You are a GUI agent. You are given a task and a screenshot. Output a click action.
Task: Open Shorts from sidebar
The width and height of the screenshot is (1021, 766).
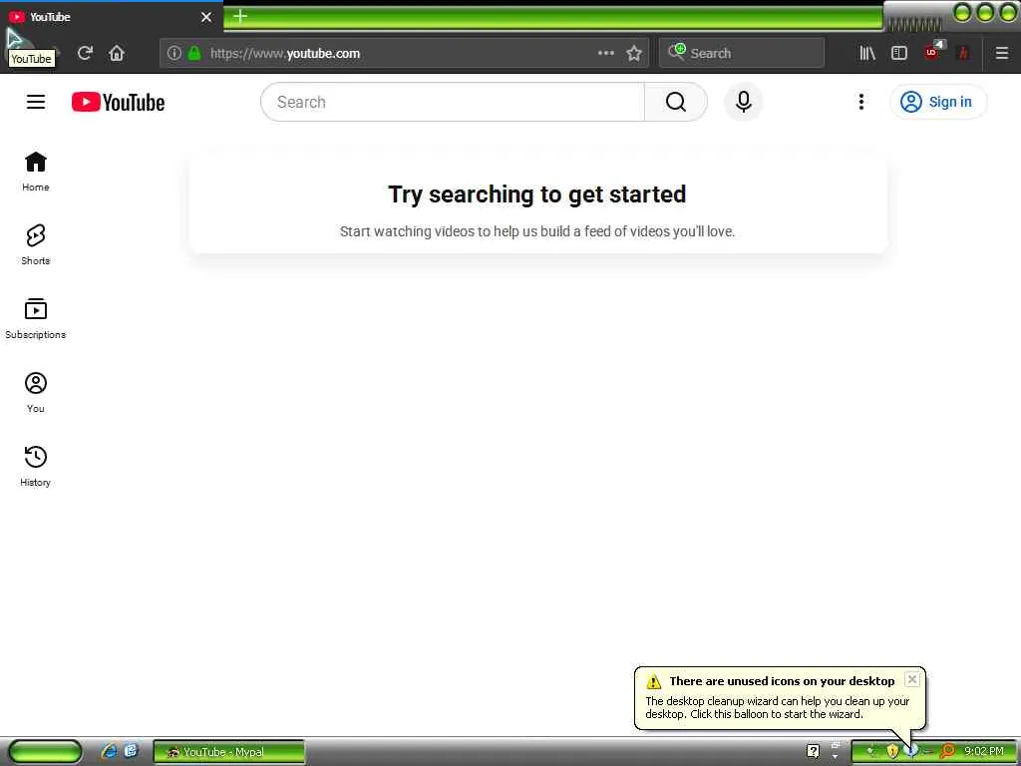36,245
